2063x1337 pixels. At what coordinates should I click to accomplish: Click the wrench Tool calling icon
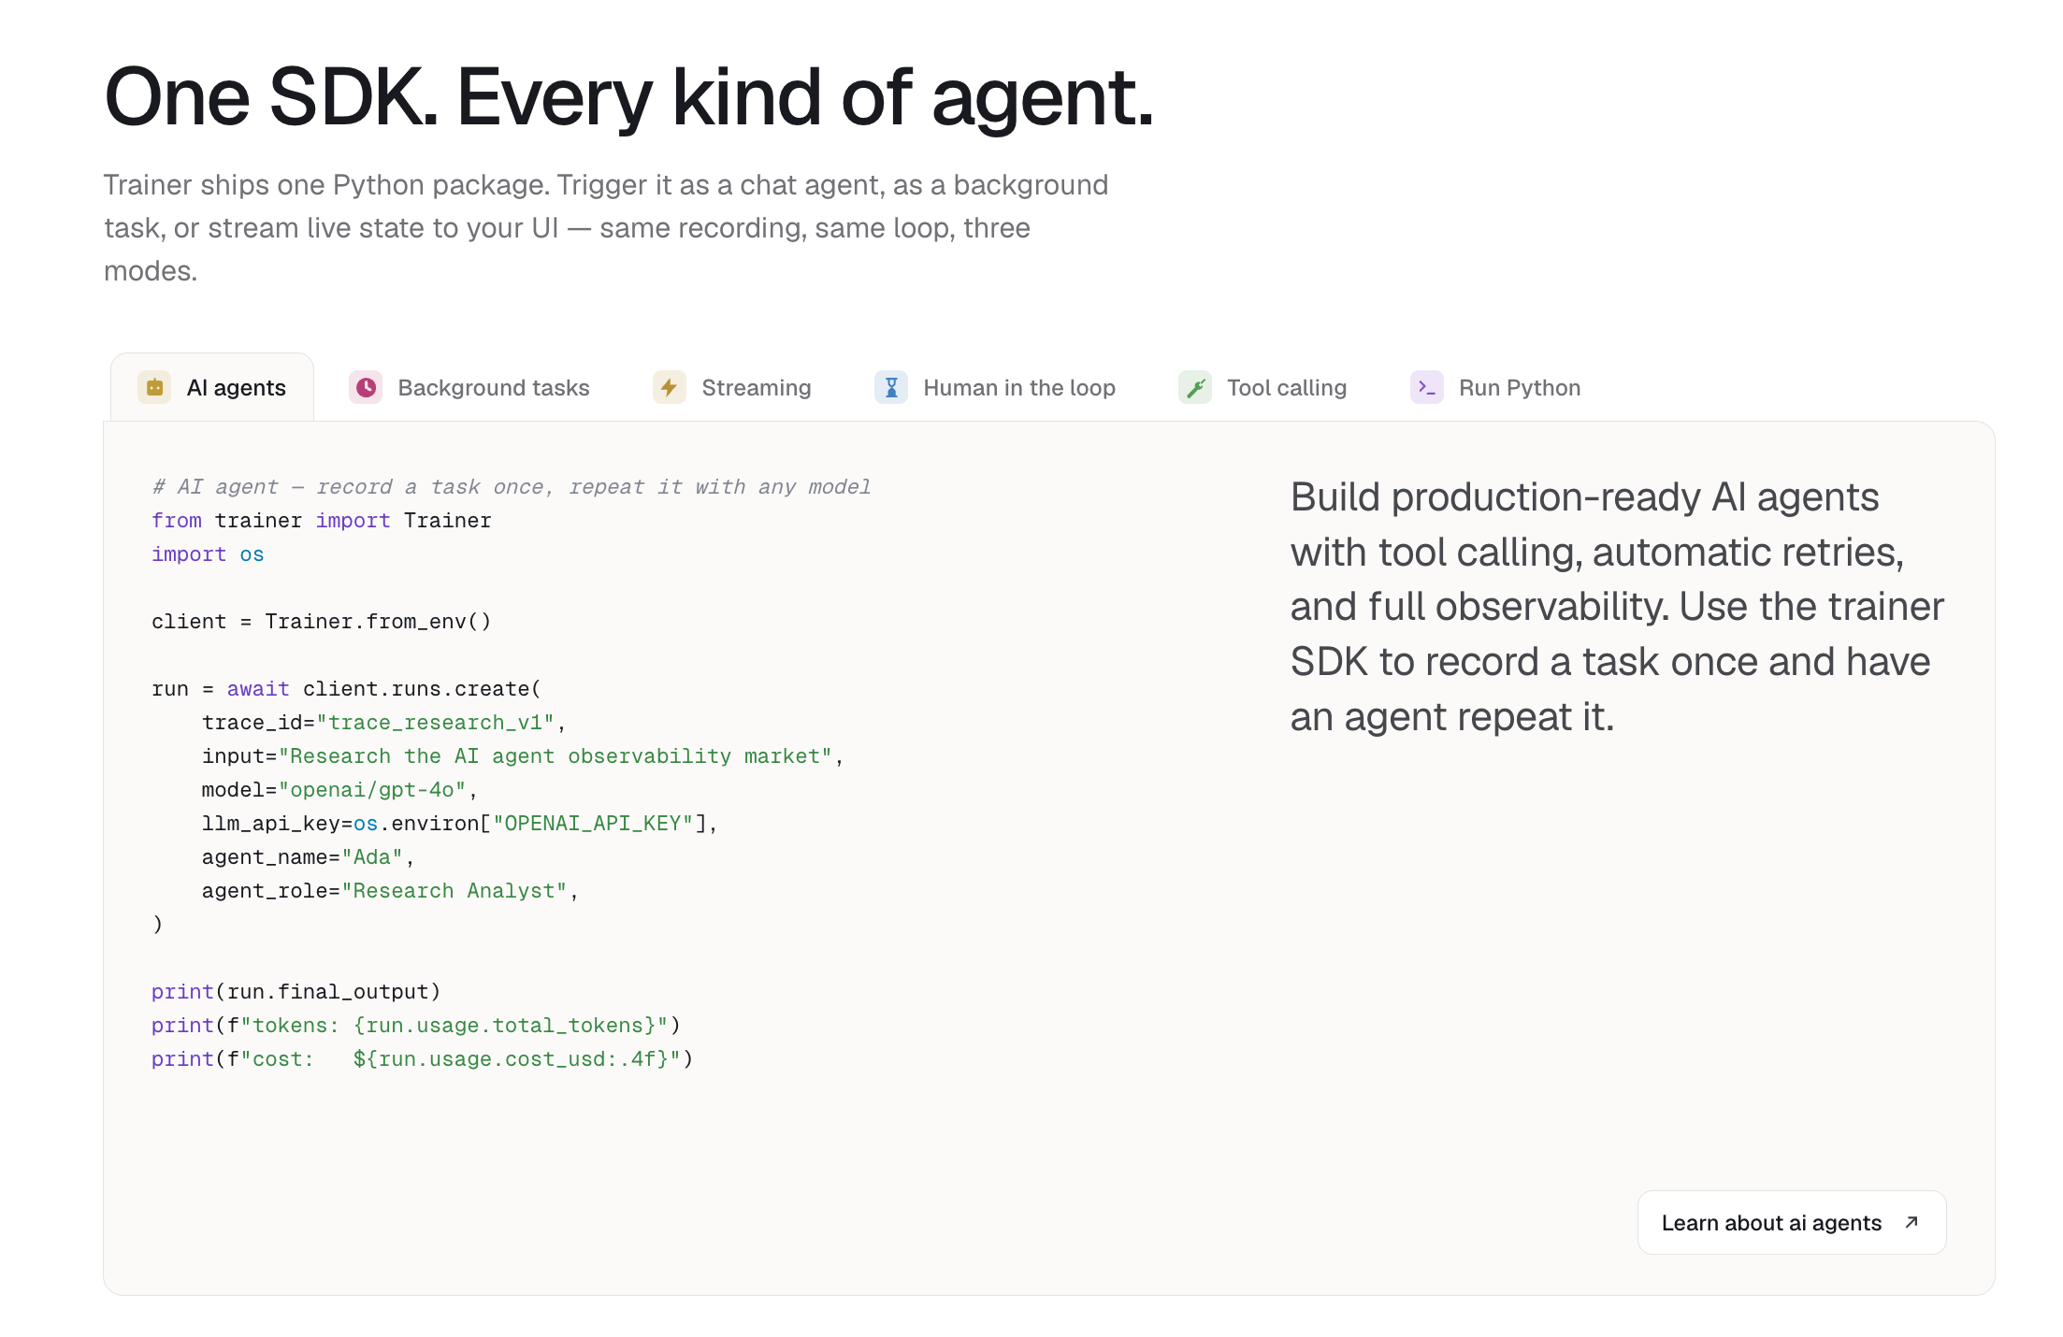[1195, 387]
